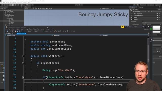The width and height of the screenshot is (162, 91).
Task: Open Visual Studio Analyze menu
Action: coord(42,29)
